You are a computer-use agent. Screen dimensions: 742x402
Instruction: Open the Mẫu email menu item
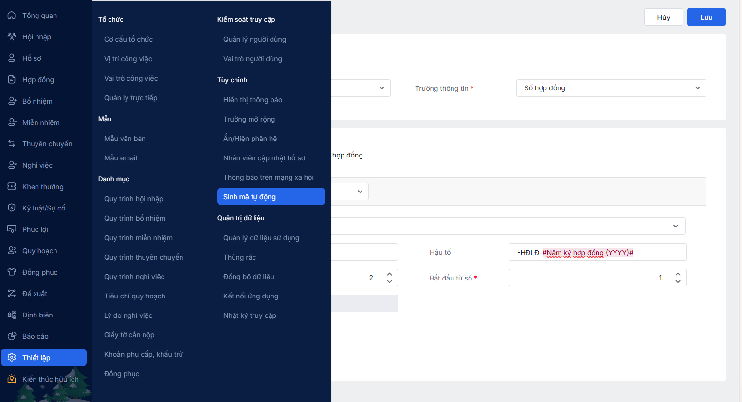tap(121, 158)
